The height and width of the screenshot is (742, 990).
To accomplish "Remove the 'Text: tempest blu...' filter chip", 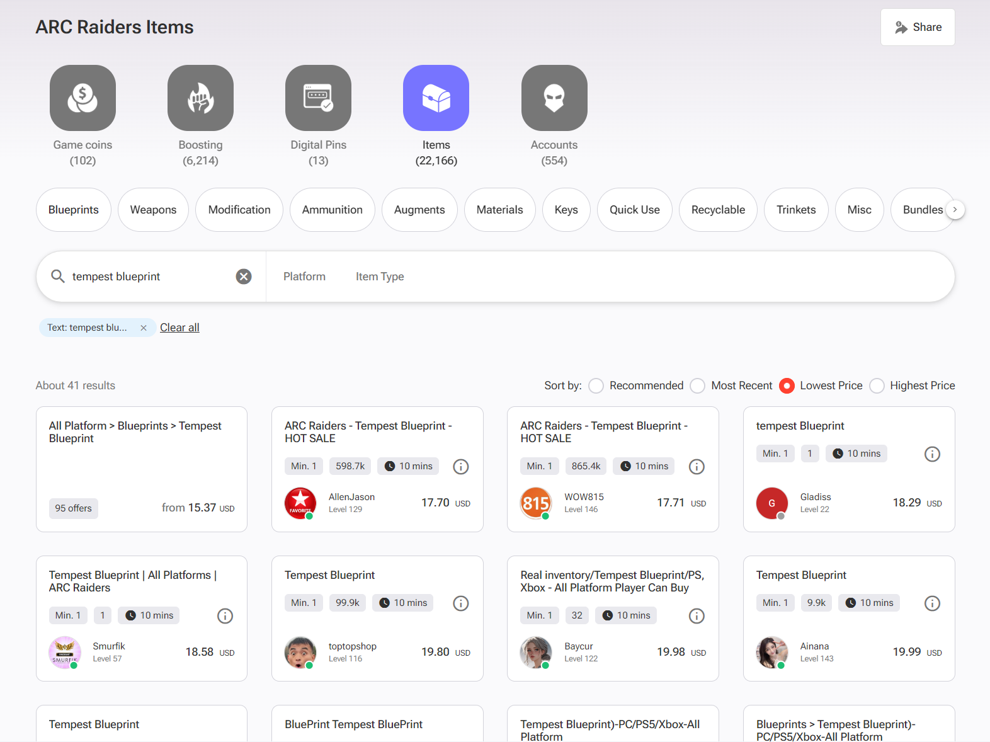I will (144, 328).
